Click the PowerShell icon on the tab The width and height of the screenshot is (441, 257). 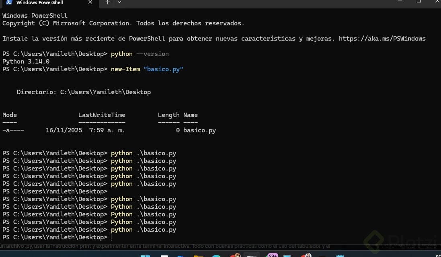click(8, 2)
